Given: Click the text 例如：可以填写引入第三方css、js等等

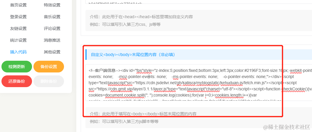Looking at the screenshot, I should coord(125,24).
